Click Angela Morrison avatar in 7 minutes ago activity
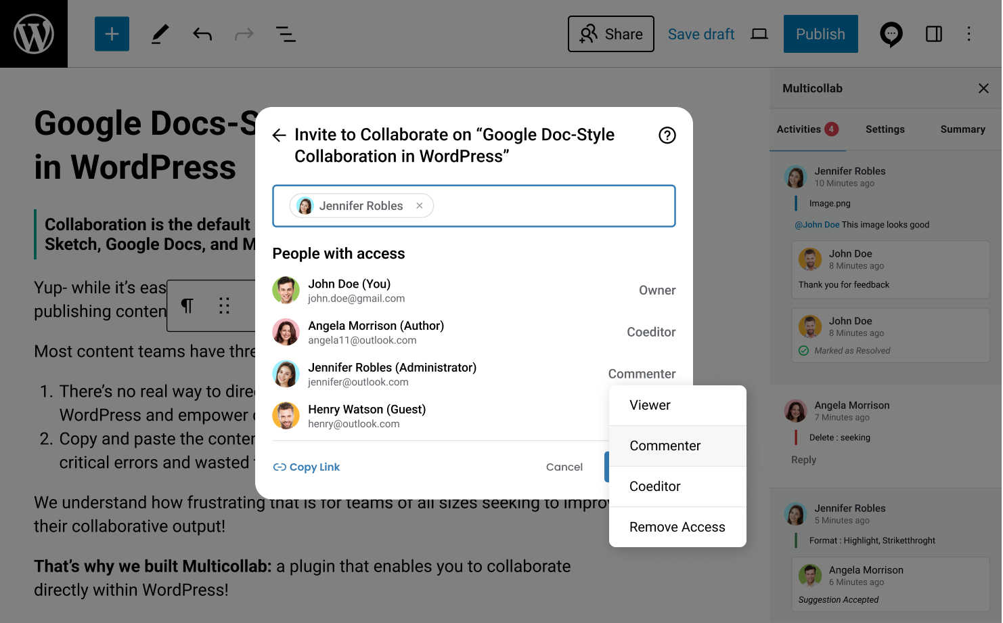1003x623 pixels. click(796, 411)
